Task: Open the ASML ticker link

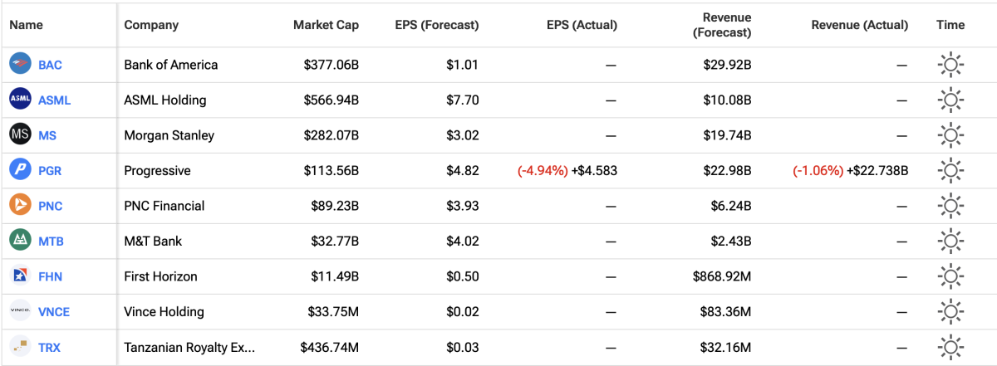Action: pos(54,100)
